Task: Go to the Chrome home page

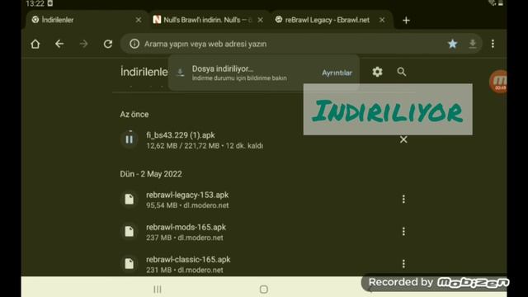Action: coord(35,44)
